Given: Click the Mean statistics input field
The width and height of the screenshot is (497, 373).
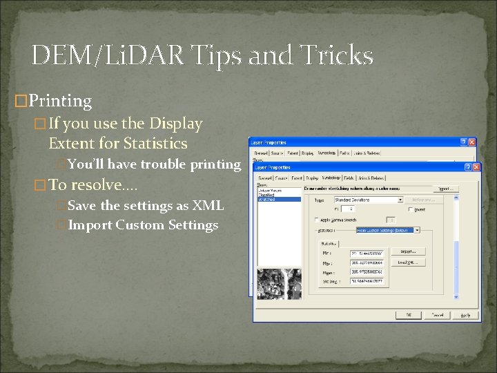Looking at the screenshot, I should [x=367, y=272].
